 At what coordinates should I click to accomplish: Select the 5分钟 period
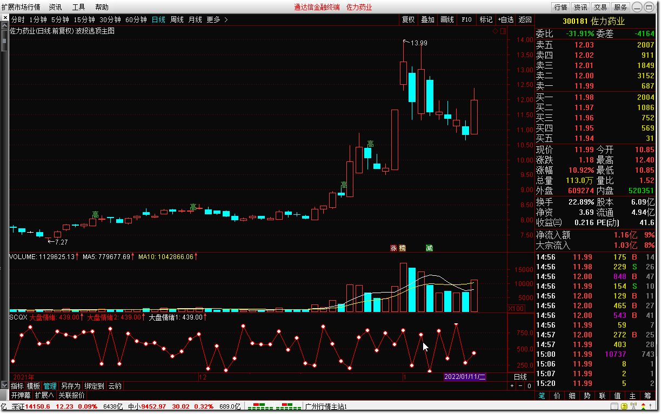[60, 19]
